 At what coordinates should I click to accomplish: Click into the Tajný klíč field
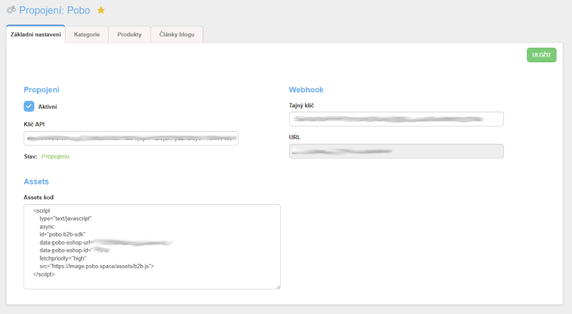click(396, 119)
